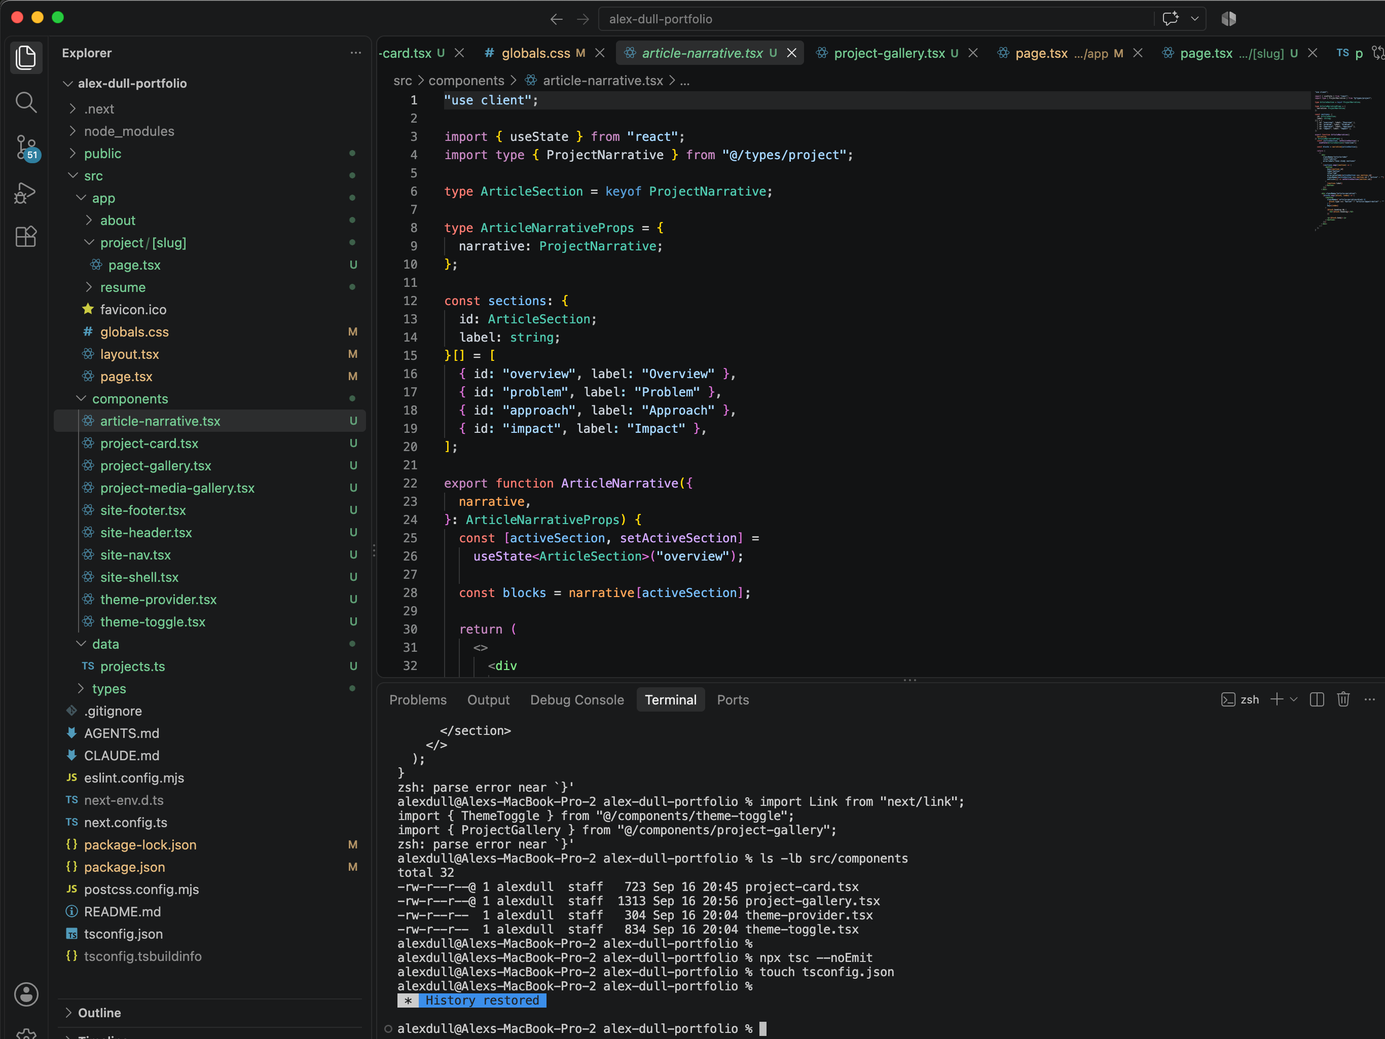1385x1039 pixels.
Task: Close the article-narrative.tsx editor tab
Action: click(x=791, y=53)
